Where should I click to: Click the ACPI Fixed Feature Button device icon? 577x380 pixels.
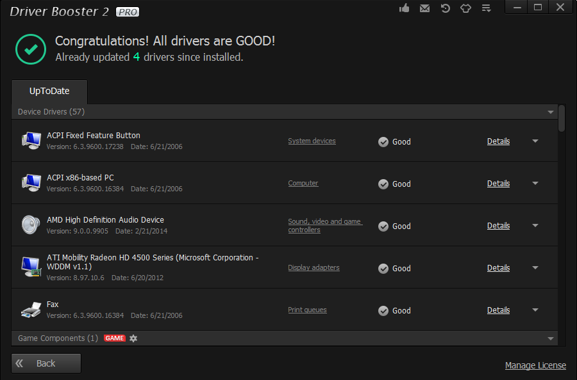click(x=31, y=141)
